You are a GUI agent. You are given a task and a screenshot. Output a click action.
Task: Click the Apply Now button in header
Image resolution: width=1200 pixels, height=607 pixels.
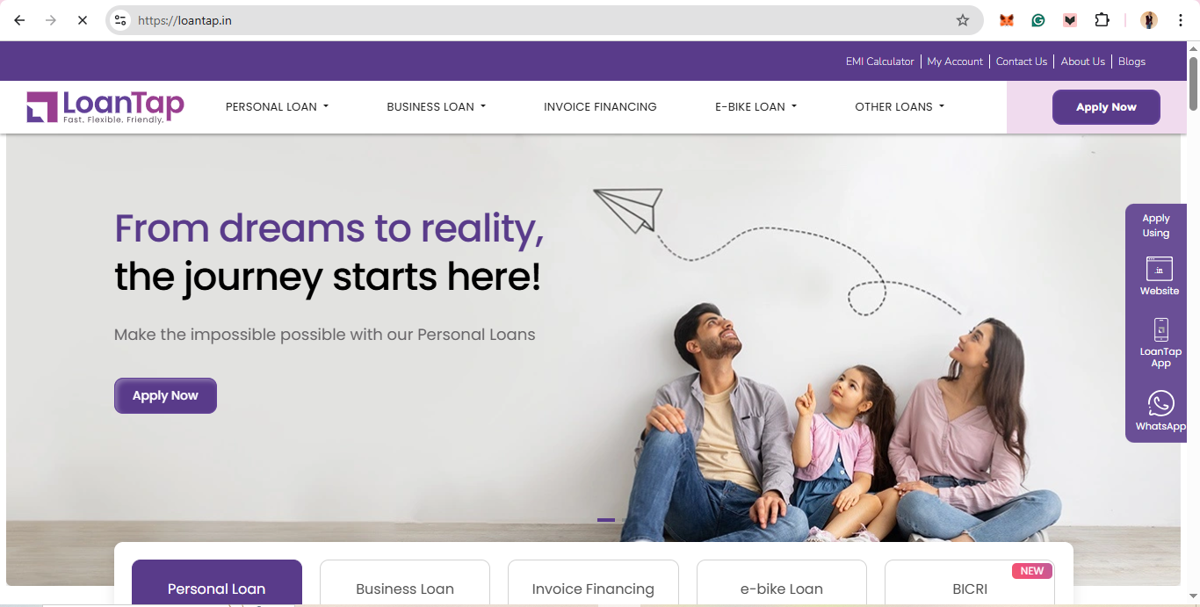(1106, 107)
